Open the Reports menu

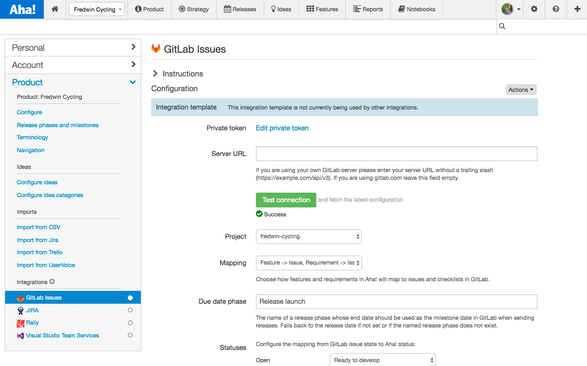pos(368,9)
